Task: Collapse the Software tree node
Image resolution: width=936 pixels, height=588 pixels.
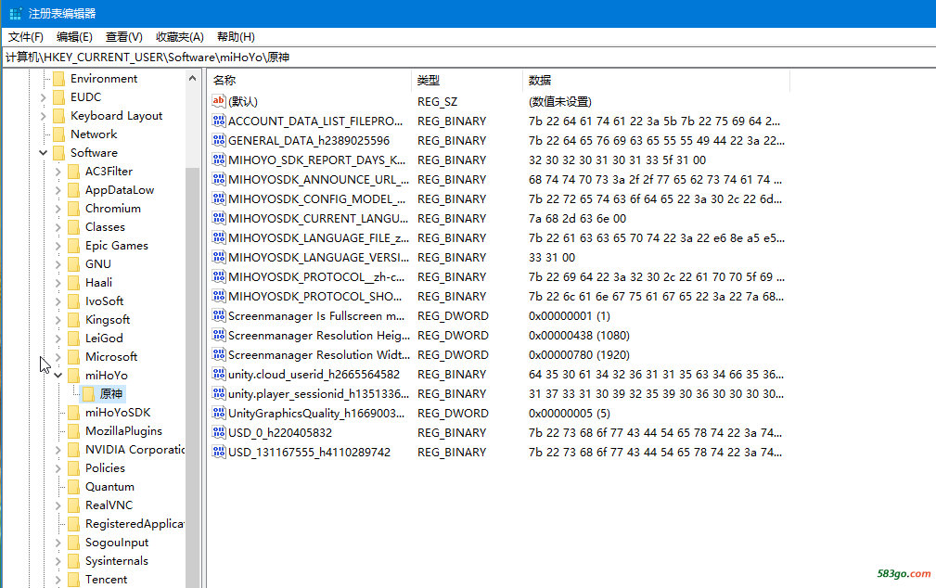Action: coord(43,153)
